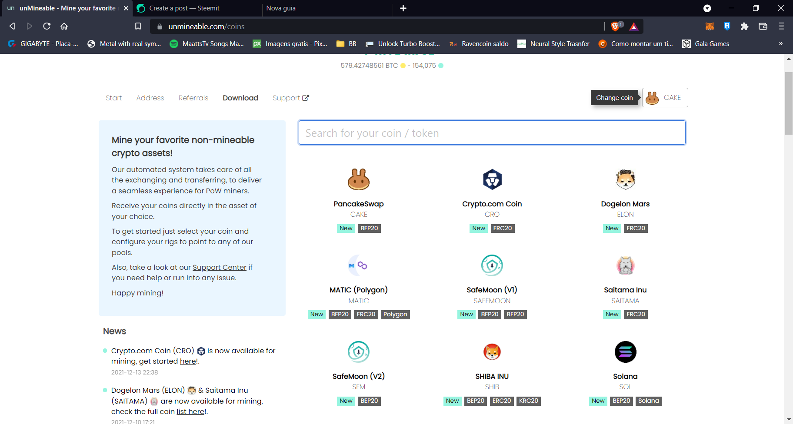793x424 pixels.
Task: Go back with the browser back arrow
Action: [12, 26]
